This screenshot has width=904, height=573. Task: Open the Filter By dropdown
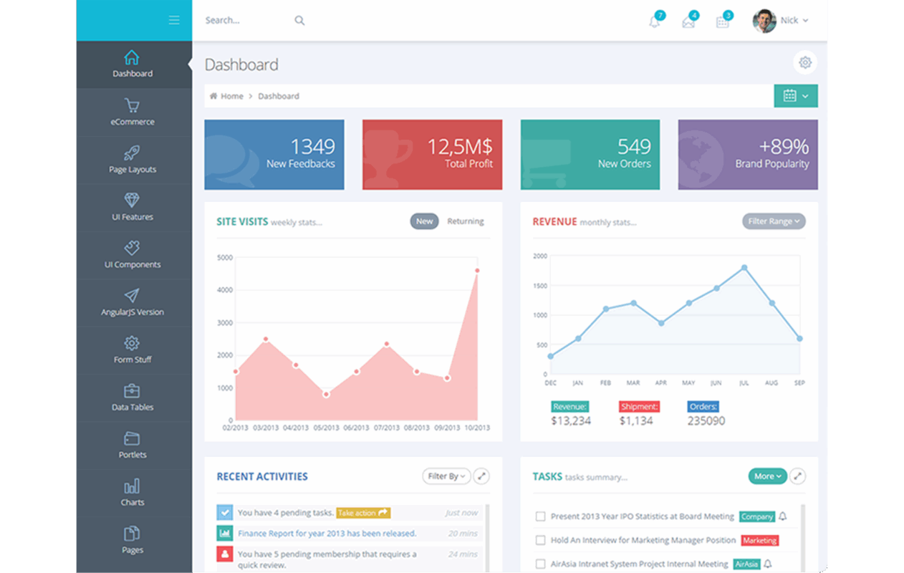446,476
